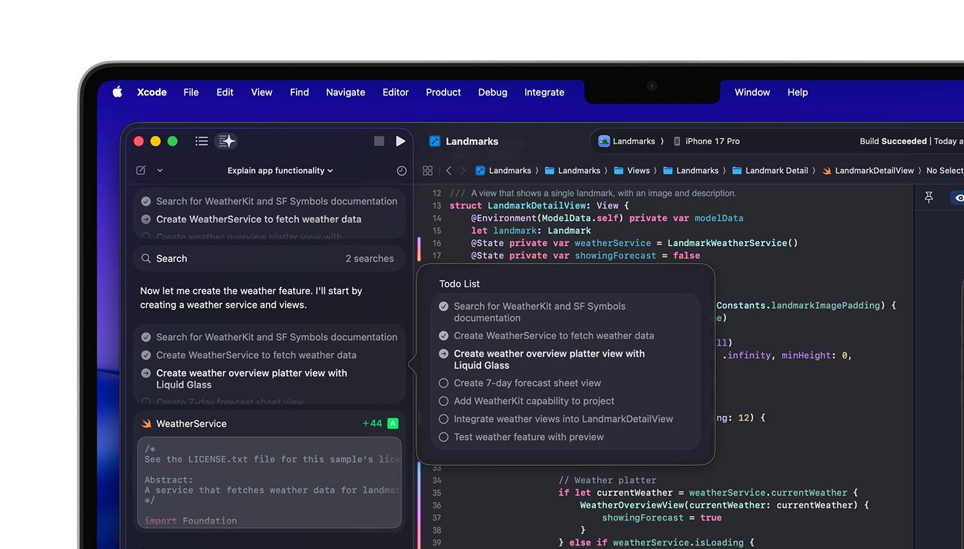Open the related items grid icon

tap(428, 171)
